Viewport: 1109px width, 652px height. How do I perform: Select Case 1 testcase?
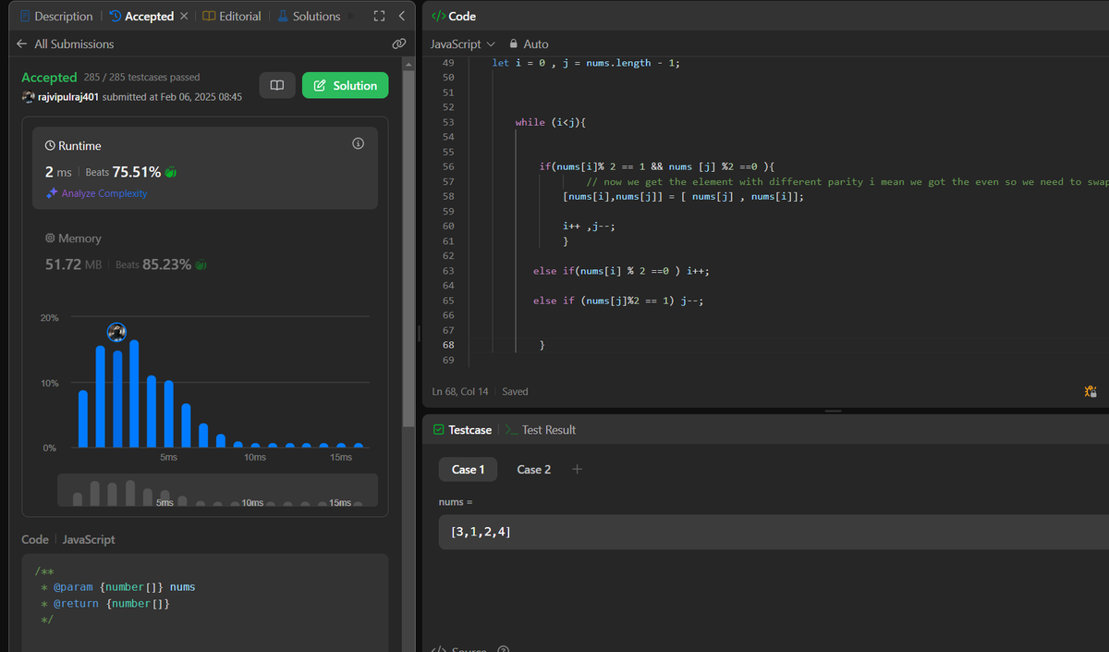(468, 470)
